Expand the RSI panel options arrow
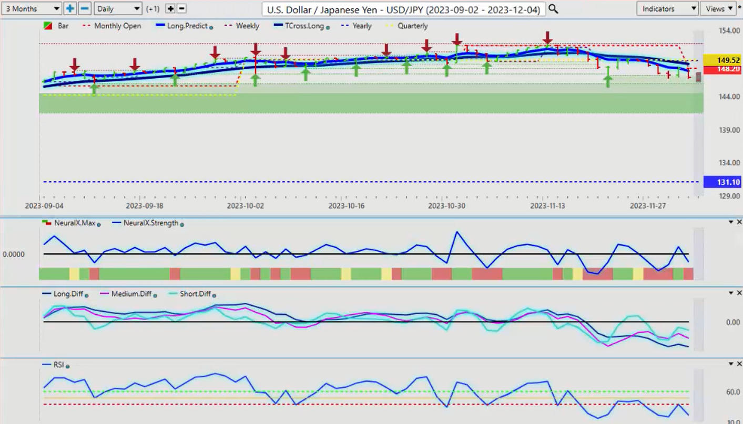743x424 pixels. (730, 364)
